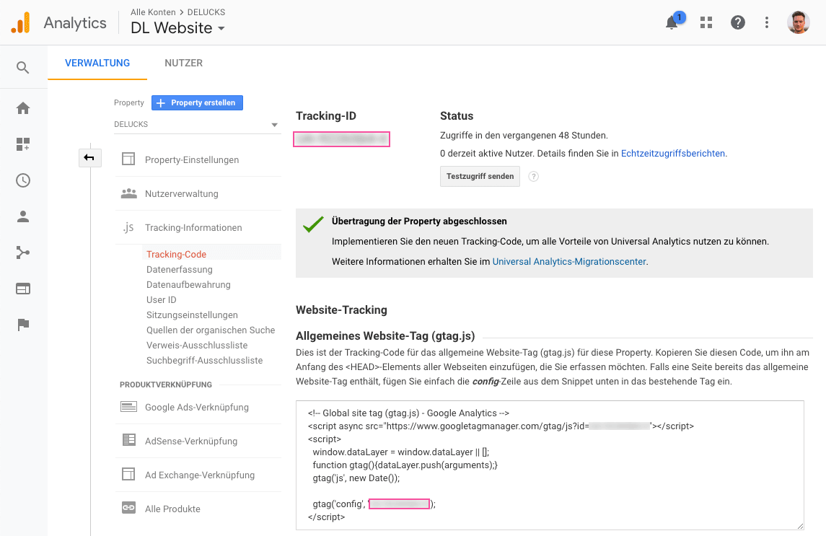Click the Testzugriff senden button
This screenshot has height=536, width=826.
pos(480,177)
